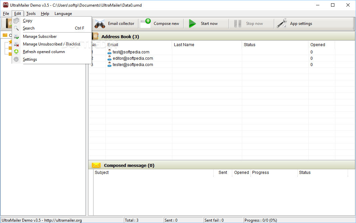Click the Stop now toolbar button
The image size is (356, 223).
click(251, 24)
